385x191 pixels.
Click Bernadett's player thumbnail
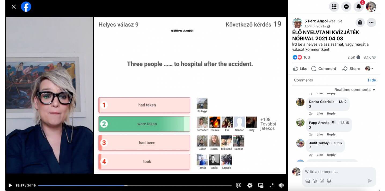pyautogui.click(x=202, y=122)
